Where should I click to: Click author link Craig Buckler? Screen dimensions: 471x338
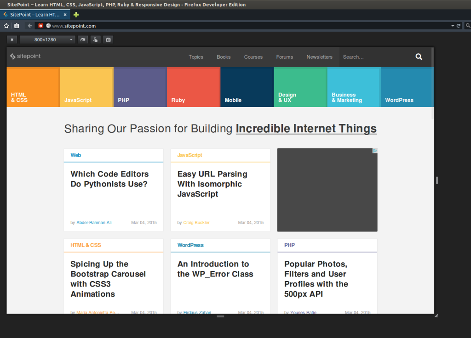[x=196, y=223]
